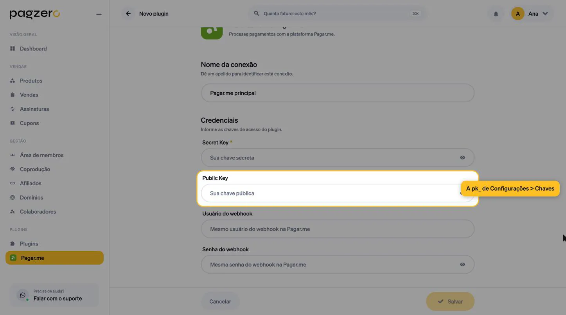Click the green Pagar.me logo in header
566x315 pixels.
212,32
